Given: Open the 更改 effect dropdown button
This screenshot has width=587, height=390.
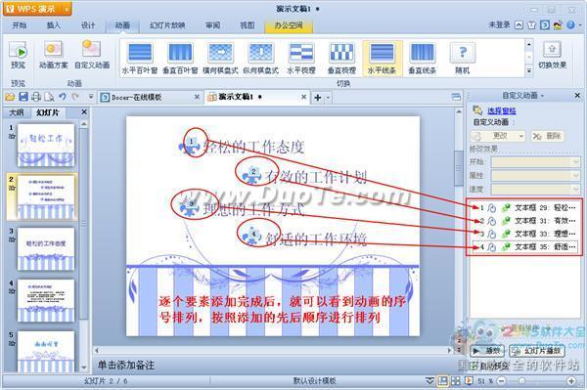Looking at the screenshot, I should [x=498, y=136].
